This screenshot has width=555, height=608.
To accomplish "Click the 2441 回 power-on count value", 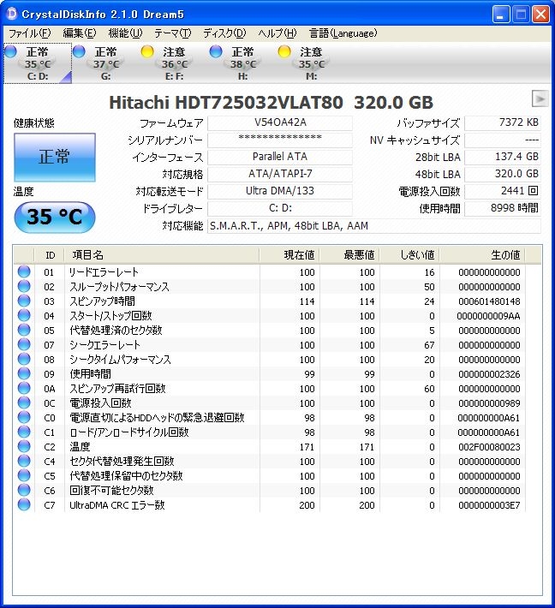I will click(503, 191).
